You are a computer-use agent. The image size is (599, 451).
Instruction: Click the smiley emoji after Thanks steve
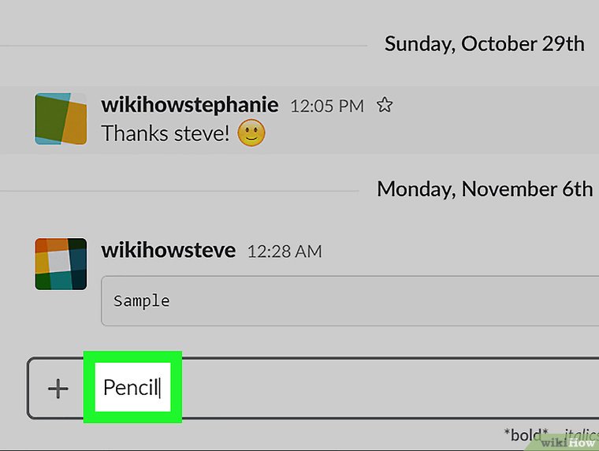point(251,133)
